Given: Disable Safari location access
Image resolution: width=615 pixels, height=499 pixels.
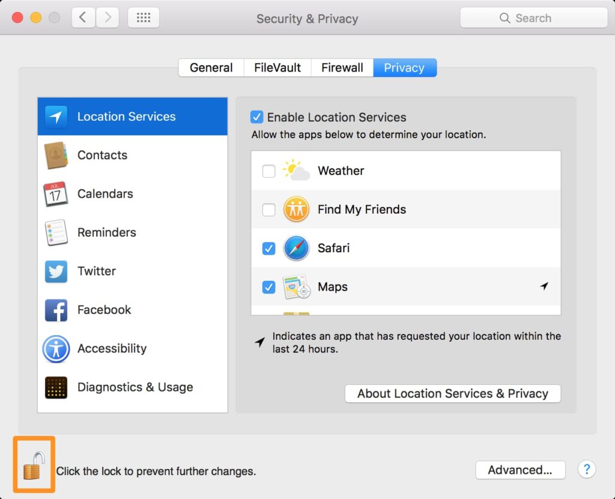Looking at the screenshot, I should click(x=268, y=248).
